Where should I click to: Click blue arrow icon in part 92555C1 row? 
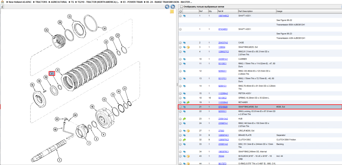pos(184,111)
